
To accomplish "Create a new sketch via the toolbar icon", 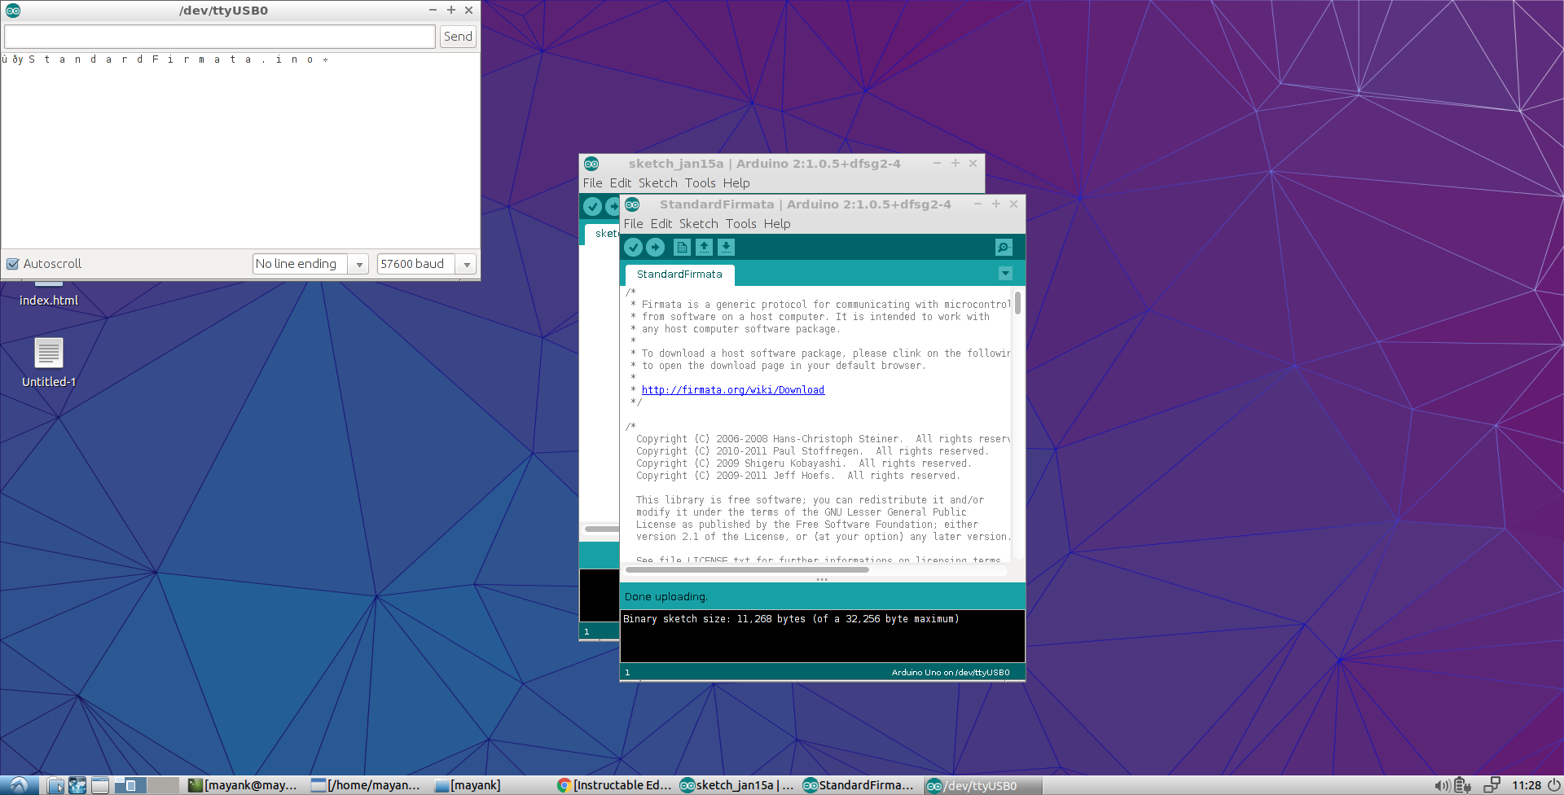I will [x=681, y=247].
